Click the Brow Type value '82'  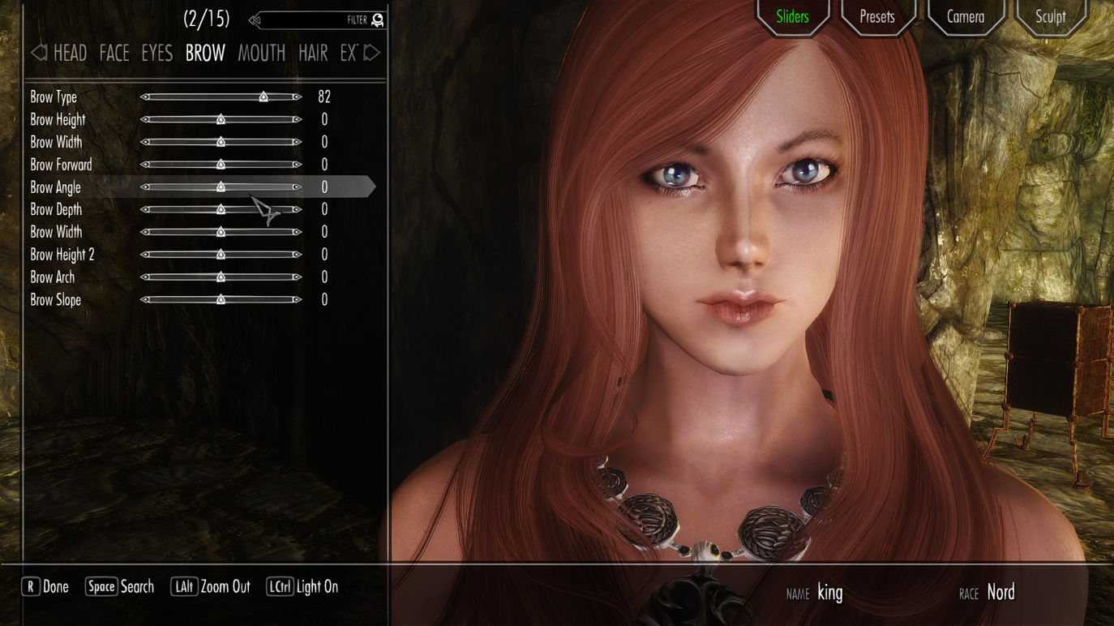click(324, 97)
